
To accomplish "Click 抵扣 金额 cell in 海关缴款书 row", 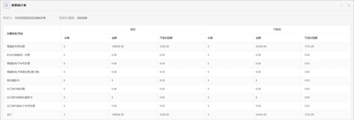I will (x=112, y=80).
